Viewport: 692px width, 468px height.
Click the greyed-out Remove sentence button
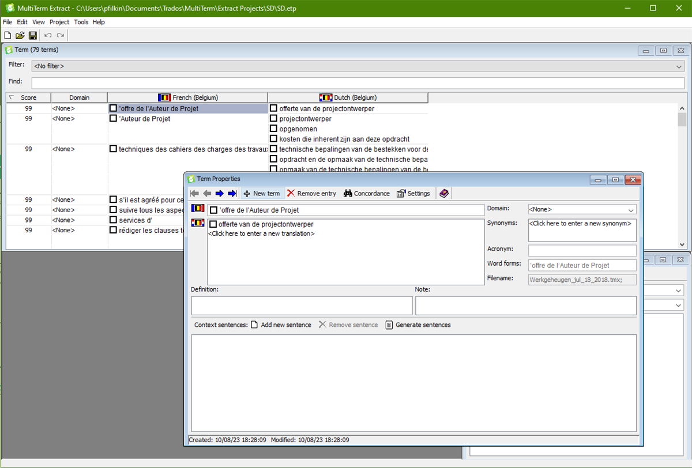tap(348, 324)
